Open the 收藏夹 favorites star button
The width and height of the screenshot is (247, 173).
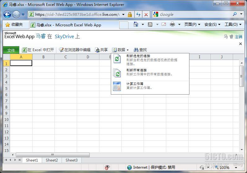(14, 24)
